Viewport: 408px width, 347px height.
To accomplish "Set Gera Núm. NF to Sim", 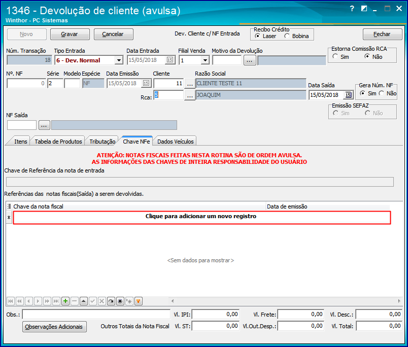I will click(362, 93).
